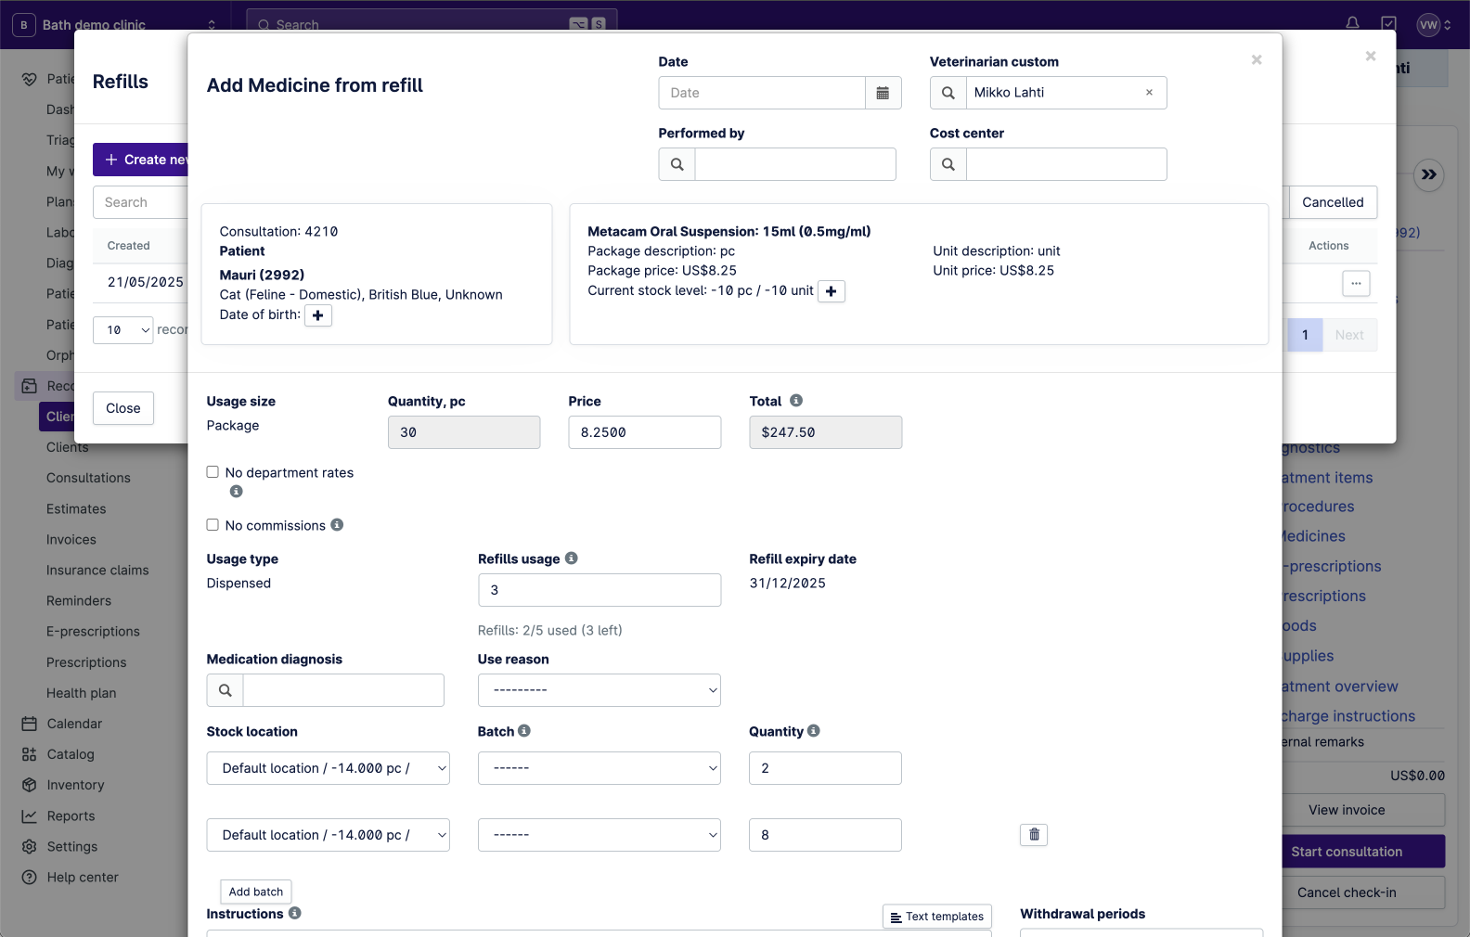
Task: Open Text templates for instructions
Action: click(936, 917)
